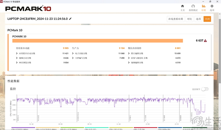Select the 基准测试 tab label
The image size is (221, 130).
tap(193, 10)
